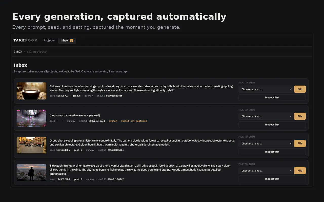Open the coffee cup thumbnail
This screenshot has width=324, height=202.
click(31, 91)
